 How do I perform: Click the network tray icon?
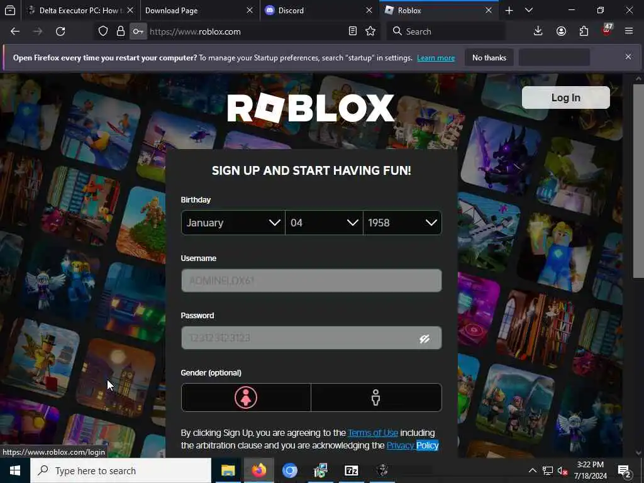[548, 470]
